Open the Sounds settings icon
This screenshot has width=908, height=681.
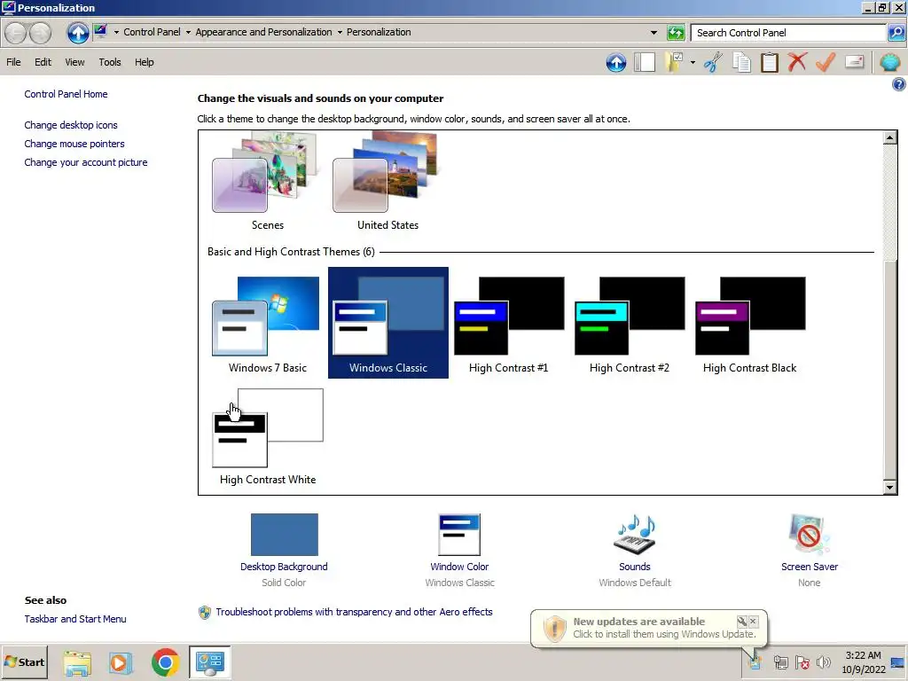pos(635,534)
